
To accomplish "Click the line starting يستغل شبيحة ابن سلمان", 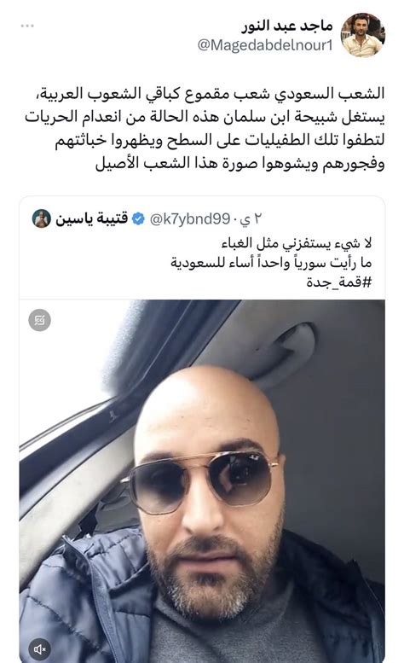I will 205,117.
